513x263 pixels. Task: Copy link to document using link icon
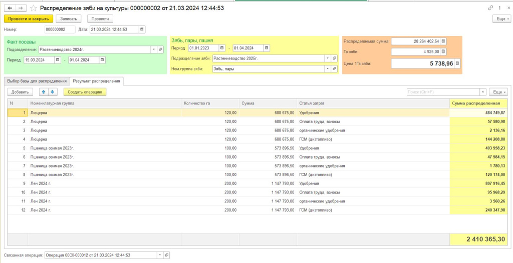tap(490, 8)
